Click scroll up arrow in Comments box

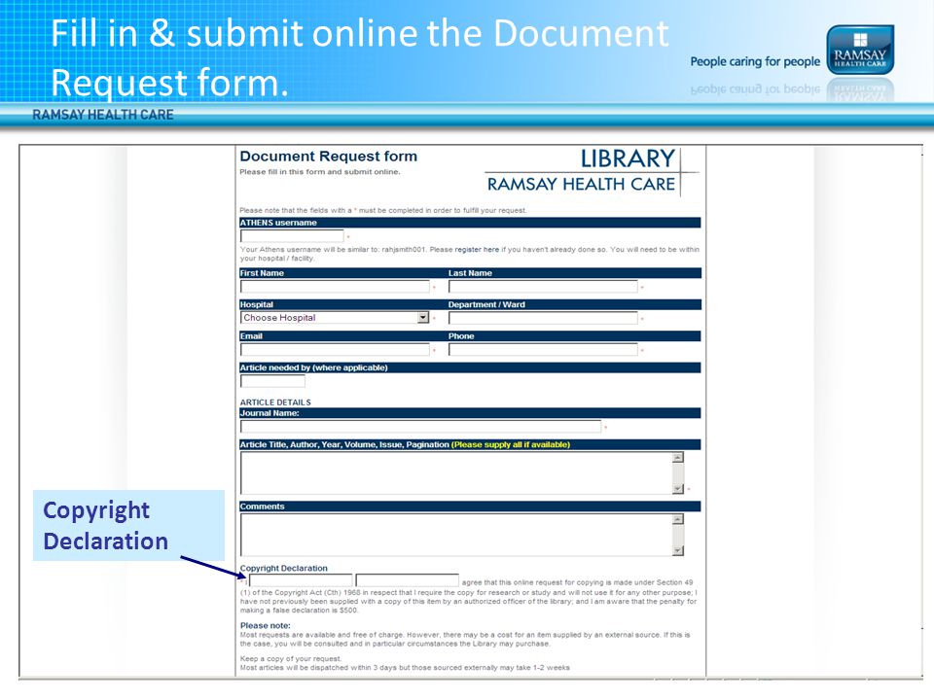click(x=678, y=519)
